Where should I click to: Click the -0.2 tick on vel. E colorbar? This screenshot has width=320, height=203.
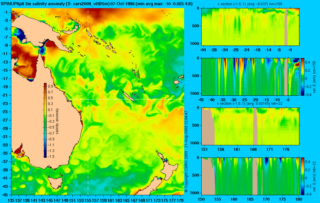click(308, 86)
